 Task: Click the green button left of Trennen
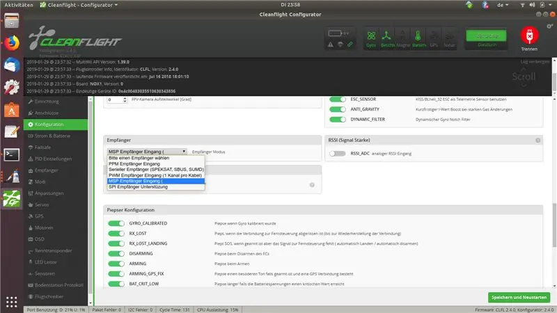click(x=486, y=36)
